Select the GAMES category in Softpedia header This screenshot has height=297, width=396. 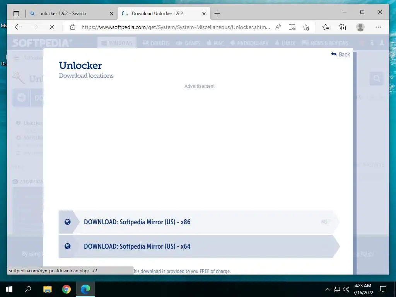(188, 43)
